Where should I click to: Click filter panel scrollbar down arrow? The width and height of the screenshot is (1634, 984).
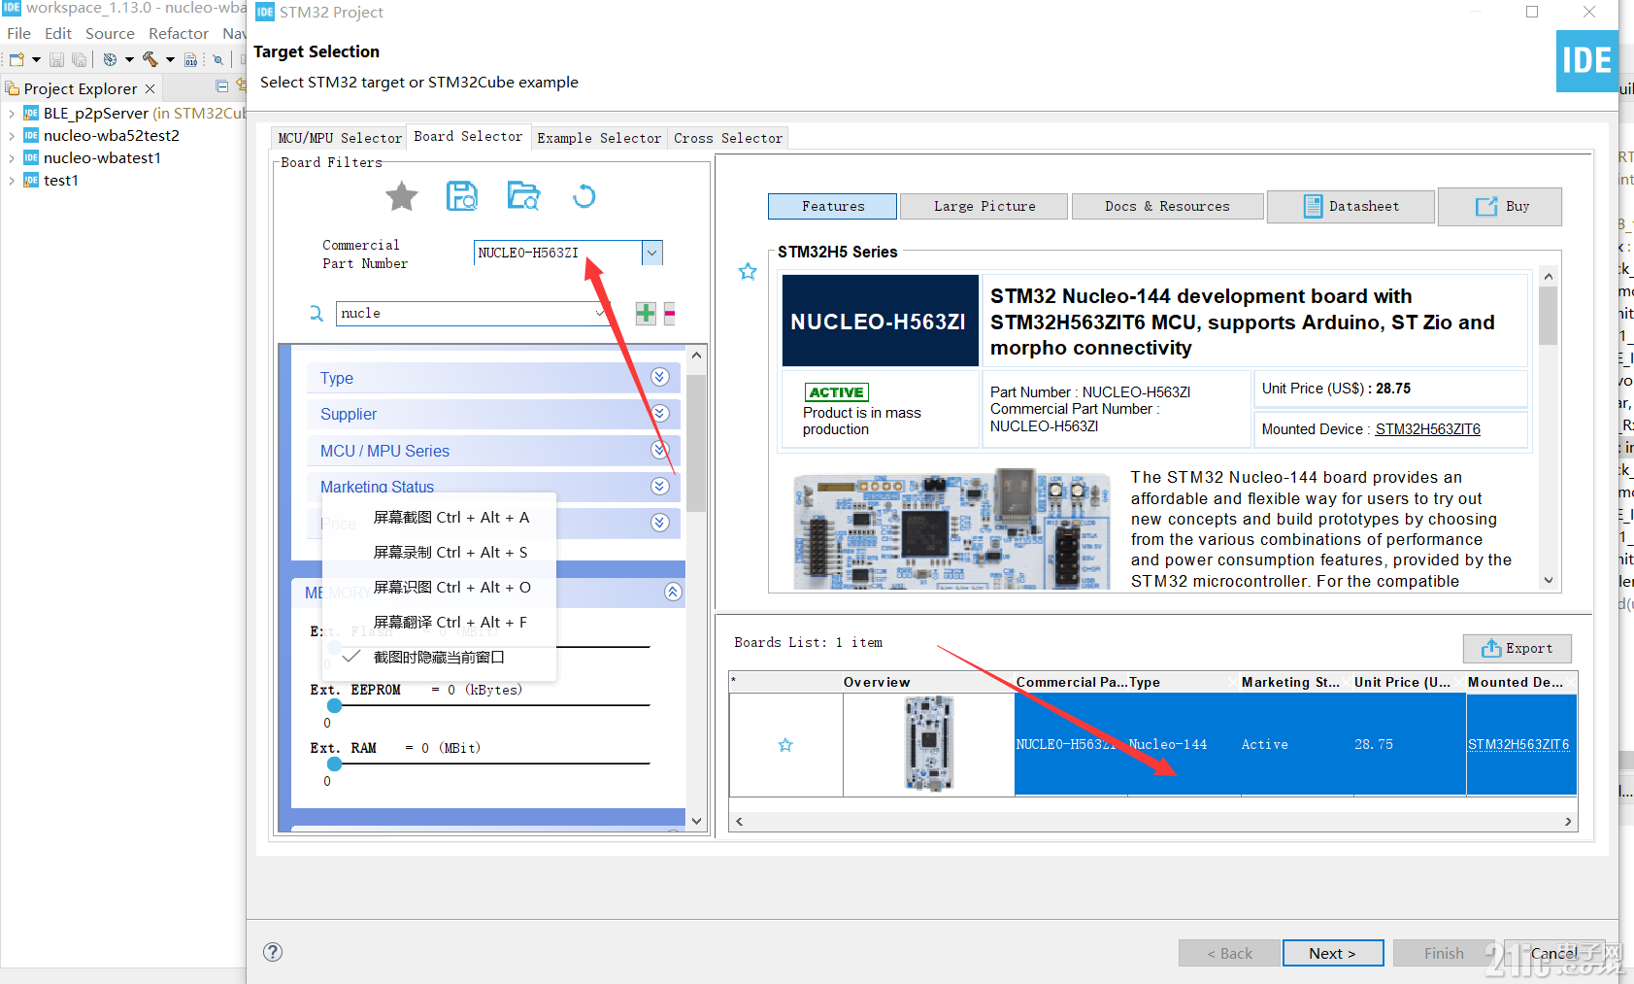696,821
